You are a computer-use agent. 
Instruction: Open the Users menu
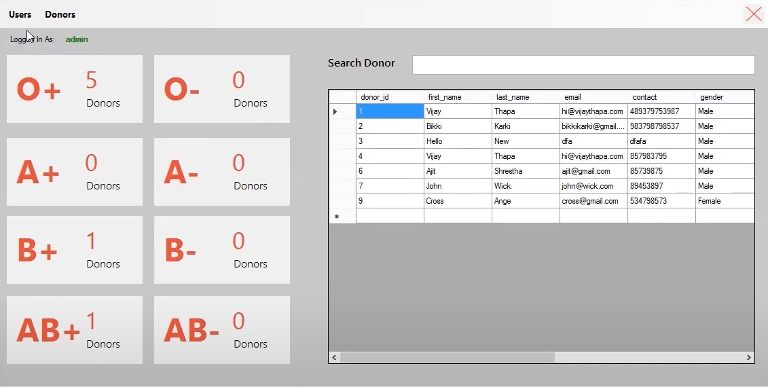[x=20, y=14]
